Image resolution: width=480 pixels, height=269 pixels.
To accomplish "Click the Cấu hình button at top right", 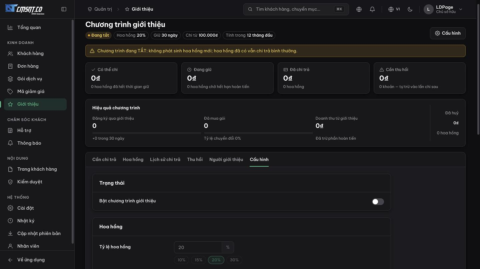I will point(448,33).
